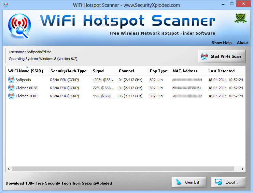
Task: Click the app icon in title bar
Action: pyautogui.click(x=6, y=5)
